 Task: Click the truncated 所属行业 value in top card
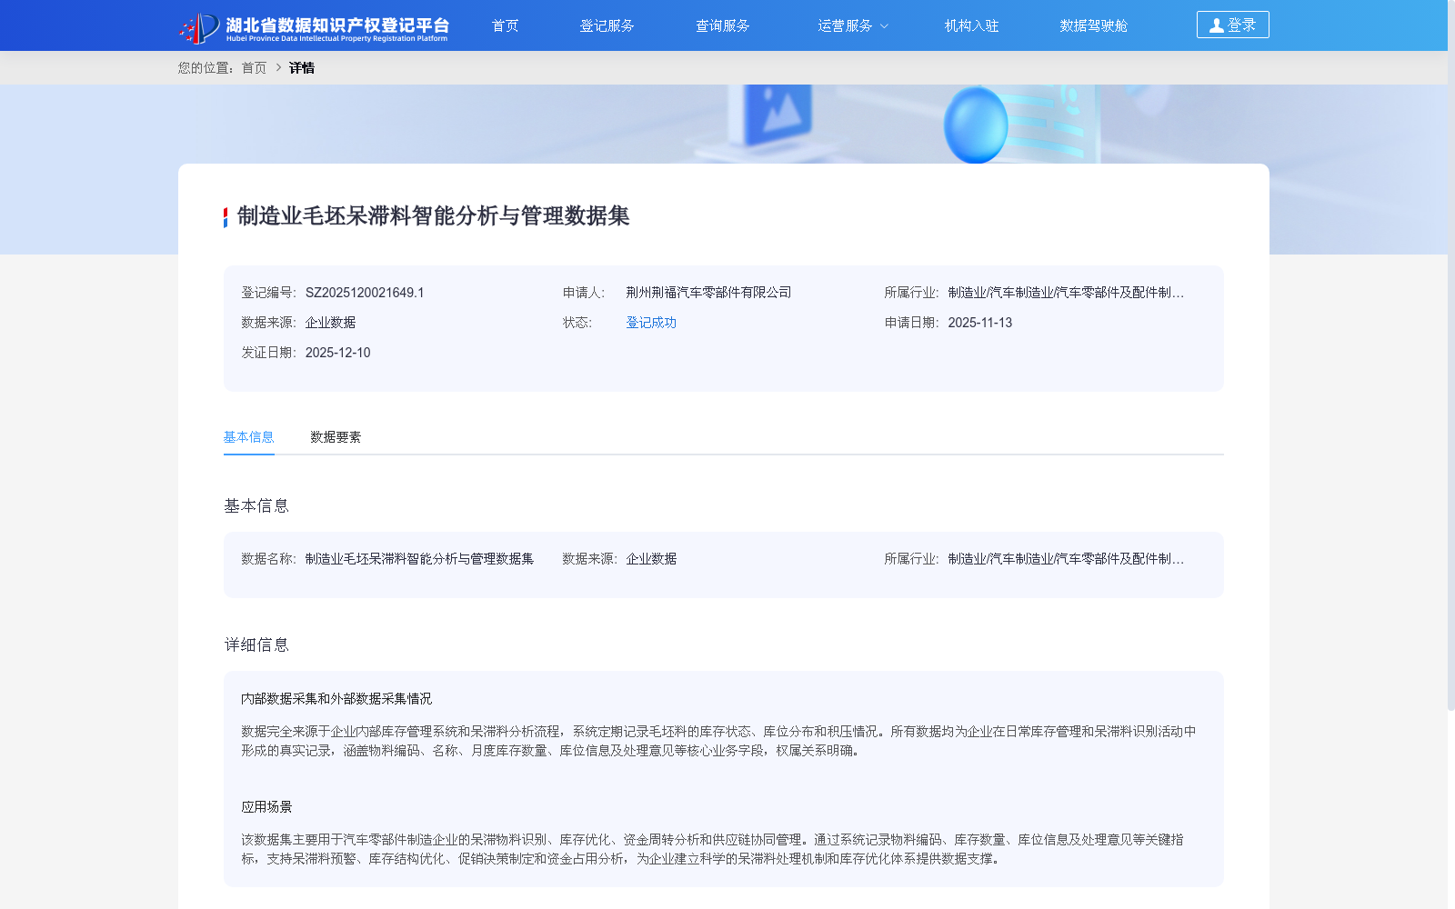(1066, 293)
